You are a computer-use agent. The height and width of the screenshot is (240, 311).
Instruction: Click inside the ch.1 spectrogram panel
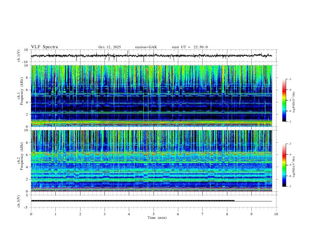click(151, 96)
